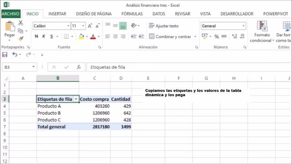292x164 pixels.
Task: Increase indent icon
Action: 141,36
